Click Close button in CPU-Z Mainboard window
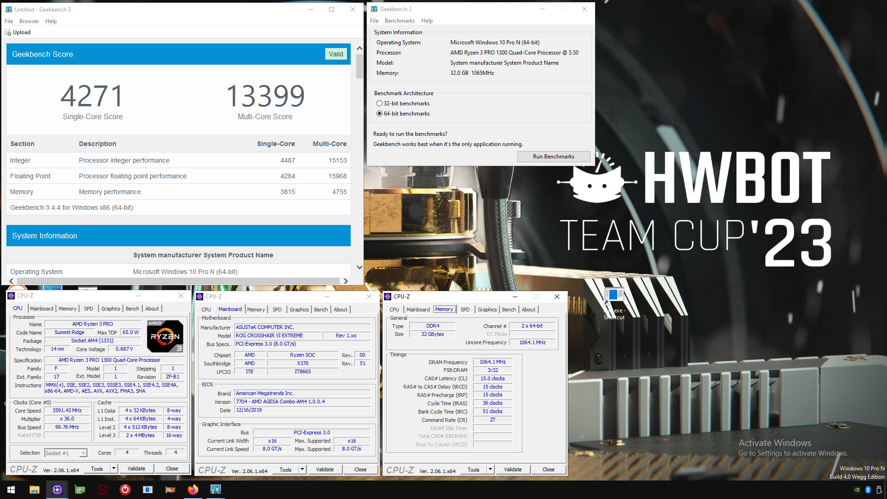Image resolution: width=887 pixels, height=499 pixels. pyautogui.click(x=360, y=469)
